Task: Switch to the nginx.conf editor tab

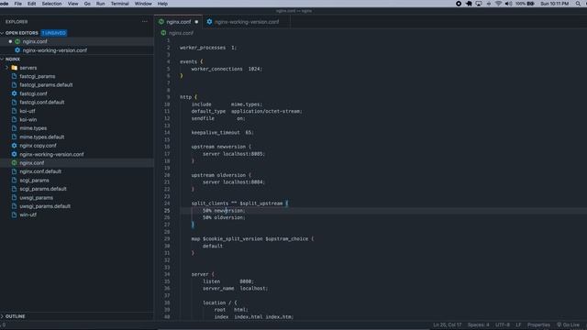Action: point(179,22)
